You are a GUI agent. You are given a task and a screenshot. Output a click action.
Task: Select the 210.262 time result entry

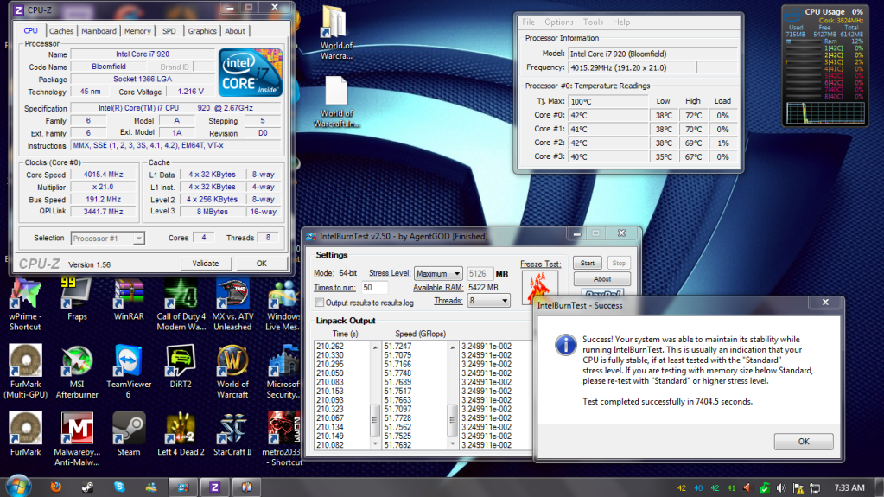pyautogui.click(x=330, y=347)
